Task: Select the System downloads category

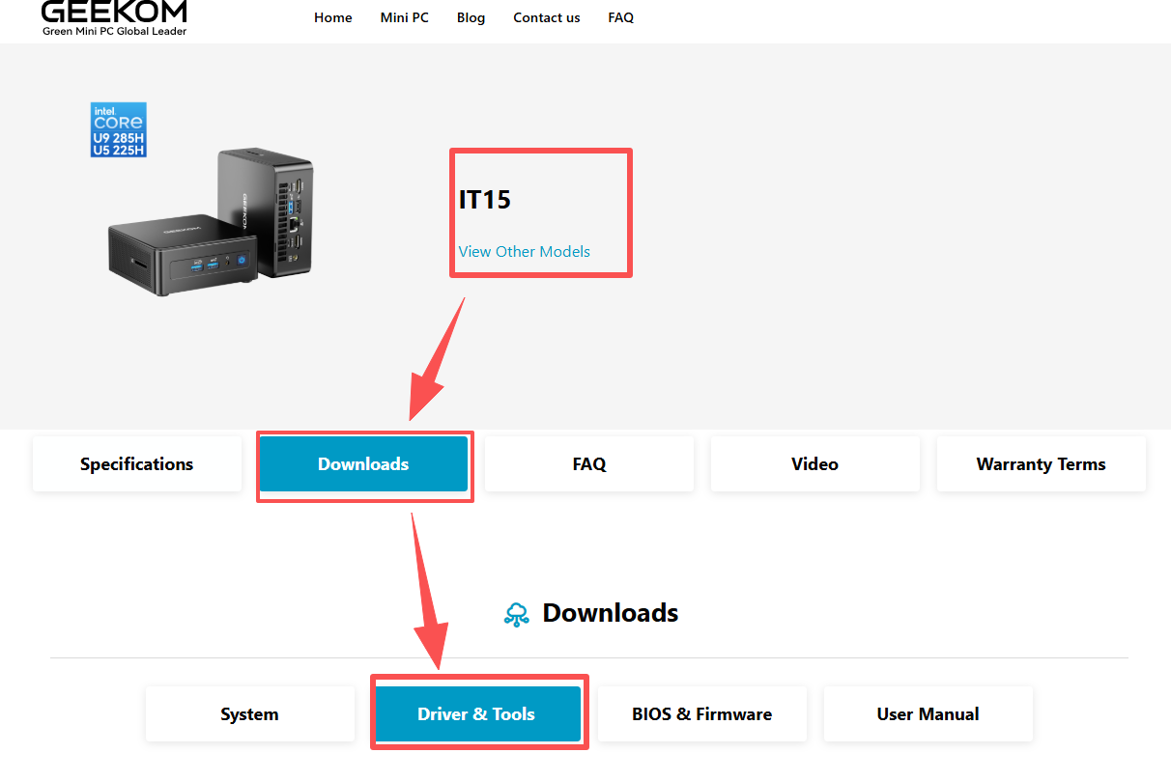Action: [249, 714]
